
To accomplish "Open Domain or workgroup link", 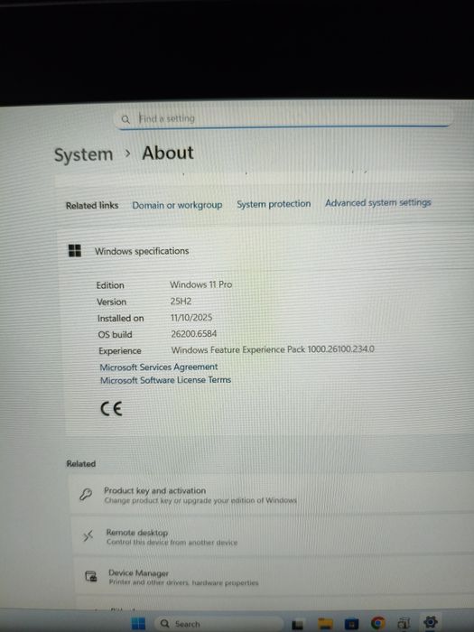I will click(177, 205).
